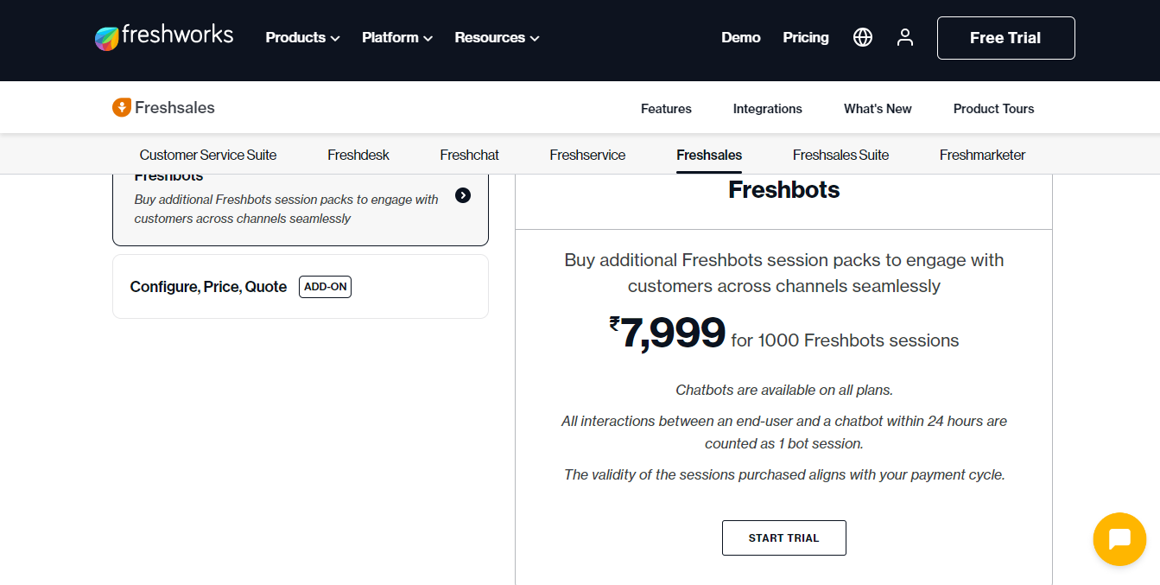
Task: Go to the Integrations page
Action: coord(767,109)
